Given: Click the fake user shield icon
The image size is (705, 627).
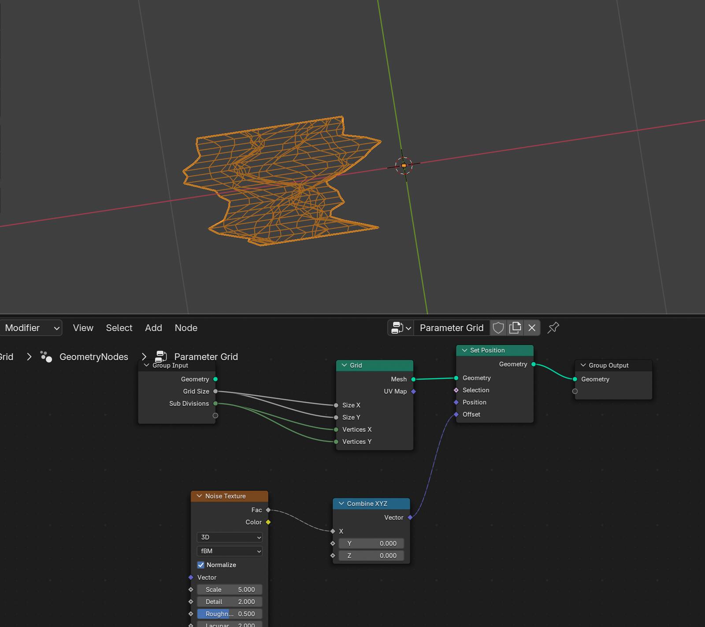Looking at the screenshot, I should (498, 328).
